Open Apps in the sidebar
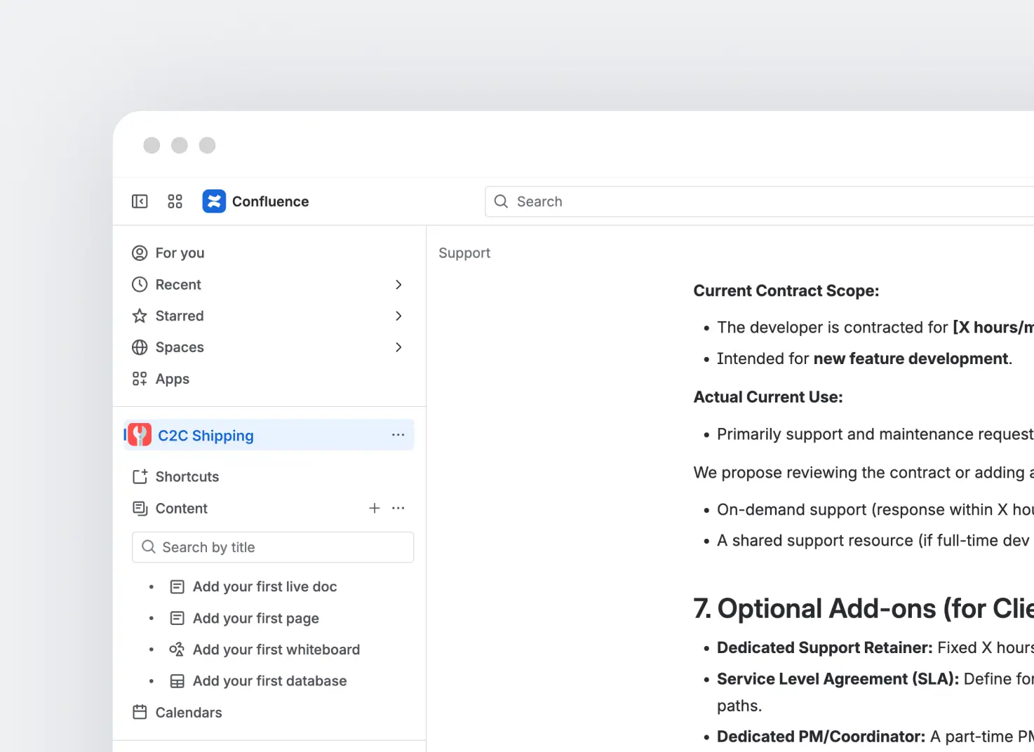The height and width of the screenshot is (752, 1034). [172, 379]
